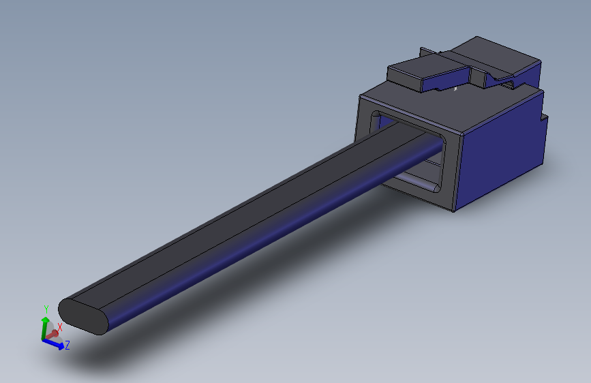Select the rounded end face of the cable
Image resolution: width=591 pixels, height=383 pixels.
coord(83,317)
